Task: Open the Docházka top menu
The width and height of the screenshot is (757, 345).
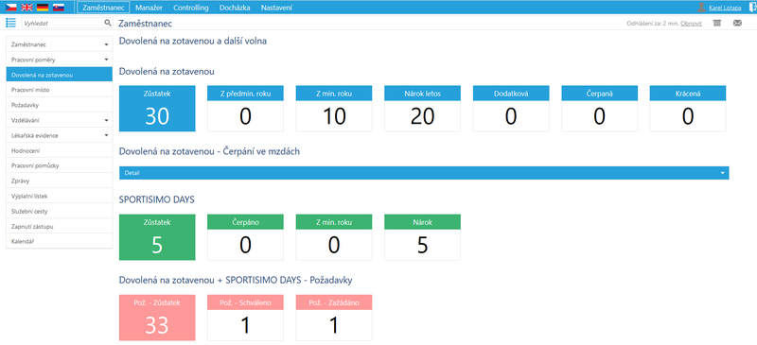Action: click(234, 8)
